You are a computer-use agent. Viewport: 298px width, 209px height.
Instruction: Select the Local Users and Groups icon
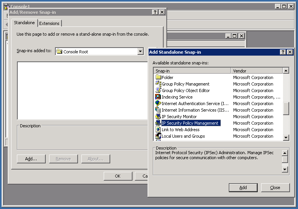click(x=158, y=136)
